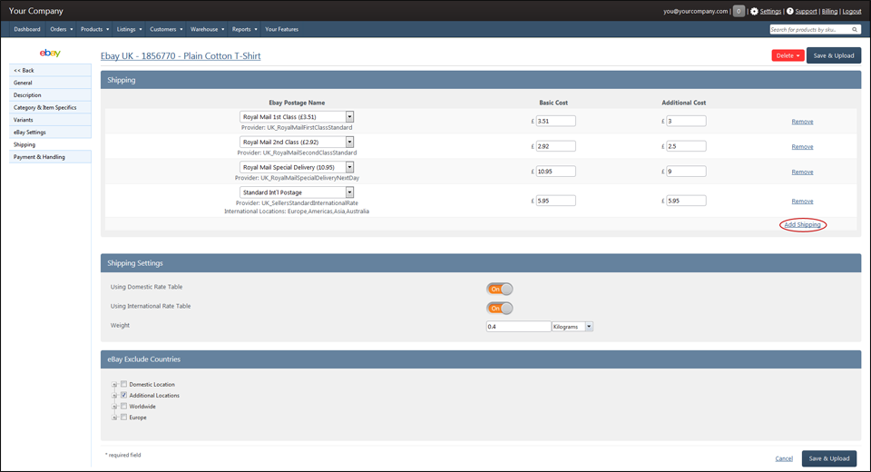
Task: Open the Dashboard menu
Action: pyautogui.click(x=27, y=29)
